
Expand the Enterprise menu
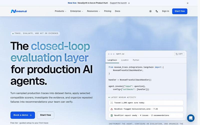(x=76, y=11)
